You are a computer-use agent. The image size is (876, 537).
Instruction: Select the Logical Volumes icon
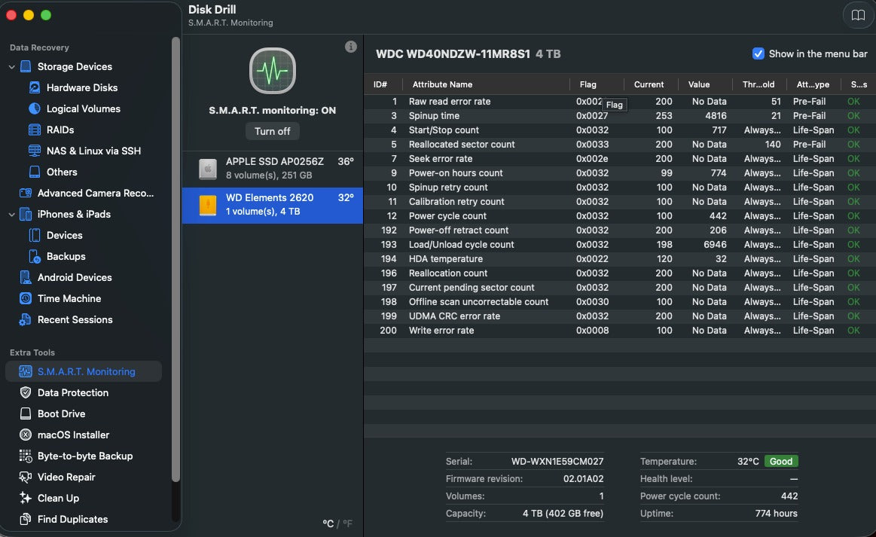34,108
